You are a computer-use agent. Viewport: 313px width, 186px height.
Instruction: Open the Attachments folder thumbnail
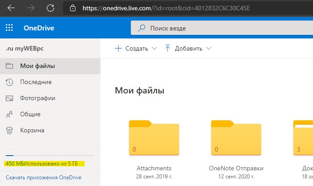154,138
